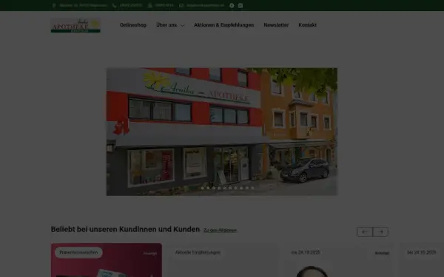Viewport: 444px width, 277px height.
Task: Expand the chevron next to Über uns
Action: tap(182, 25)
